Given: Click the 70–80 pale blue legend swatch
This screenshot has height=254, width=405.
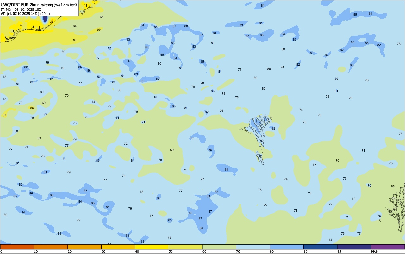Looking at the screenshot, I should [253, 247].
